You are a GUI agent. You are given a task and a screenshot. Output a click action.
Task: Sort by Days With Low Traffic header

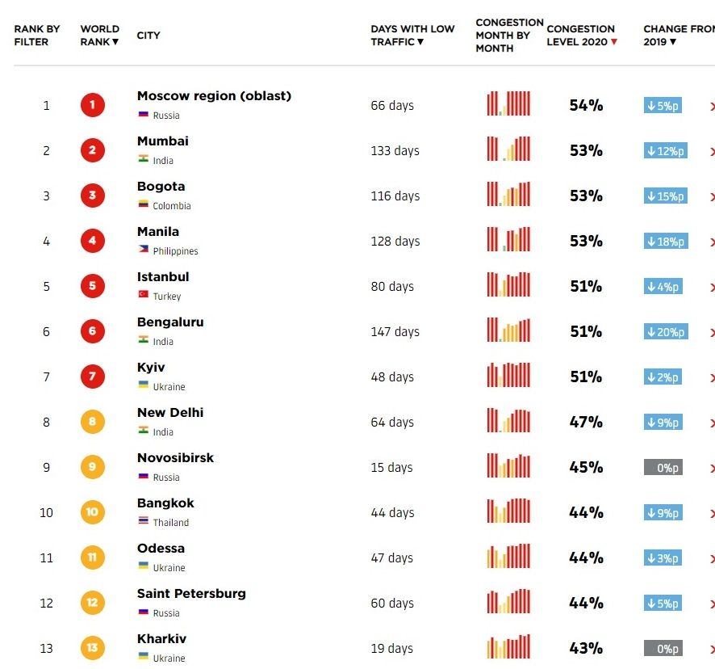coord(412,36)
